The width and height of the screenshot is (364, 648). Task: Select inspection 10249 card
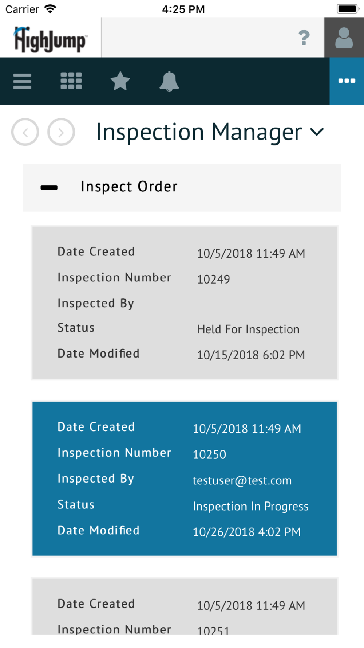click(185, 303)
